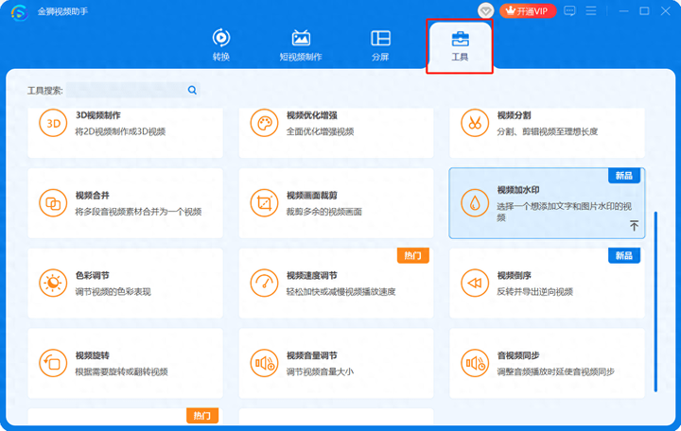
Task: Click the 视频画面裁剪 title text
Action: pyautogui.click(x=312, y=196)
